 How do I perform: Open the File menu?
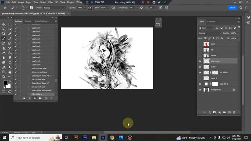pyautogui.click(x=8, y=2)
